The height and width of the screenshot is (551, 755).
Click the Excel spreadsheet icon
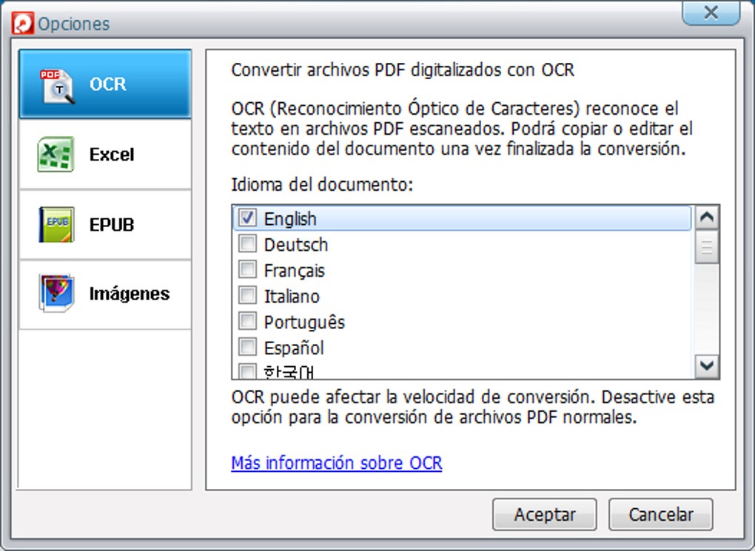[56, 155]
